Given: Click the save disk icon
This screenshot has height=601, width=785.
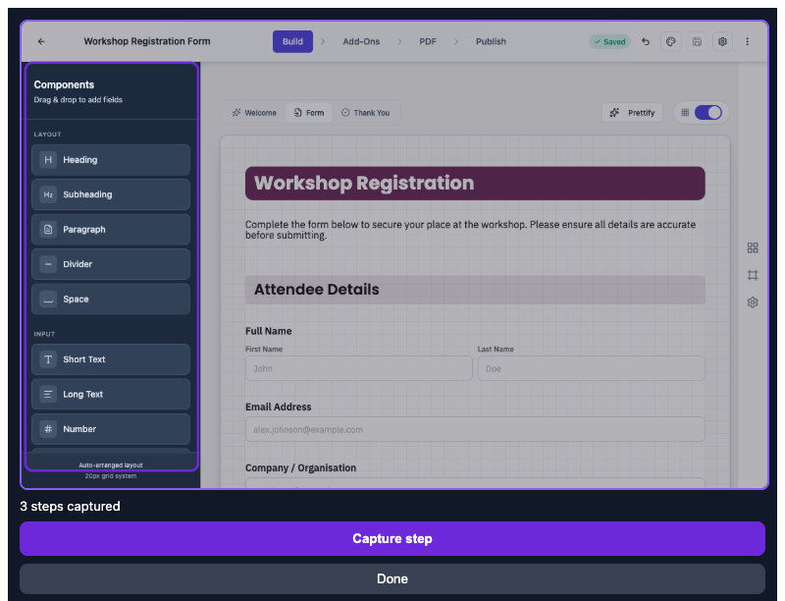Looking at the screenshot, I should click(x=697, y=41).
